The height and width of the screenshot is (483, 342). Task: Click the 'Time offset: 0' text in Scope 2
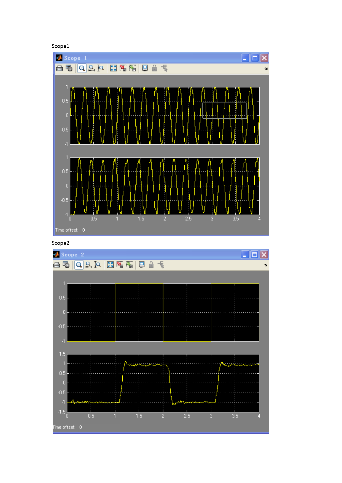tap(67, 427)
